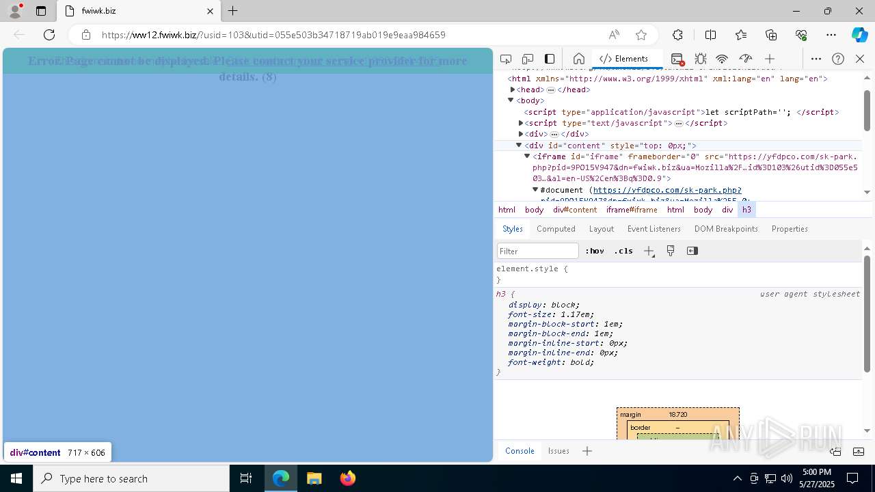Click the styles Filter input field
Viewport: 875px width, 492px height.
point(538,251)
